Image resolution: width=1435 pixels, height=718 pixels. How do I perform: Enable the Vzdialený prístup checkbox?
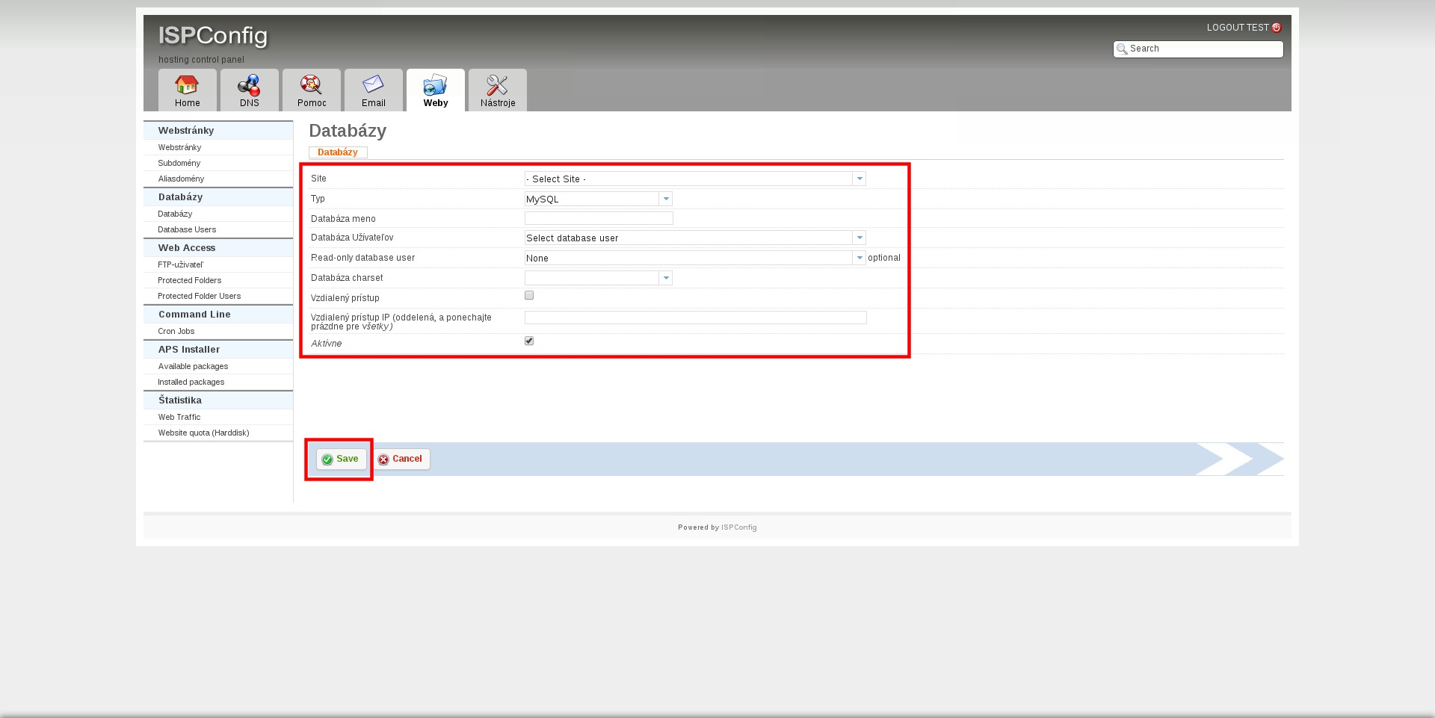[x=529, y=296]
